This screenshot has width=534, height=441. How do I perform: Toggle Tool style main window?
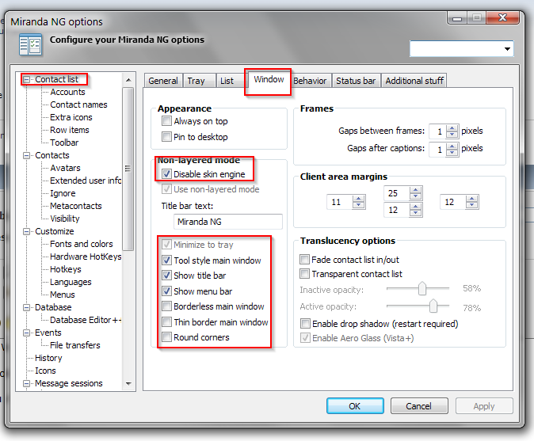[166, 260]
